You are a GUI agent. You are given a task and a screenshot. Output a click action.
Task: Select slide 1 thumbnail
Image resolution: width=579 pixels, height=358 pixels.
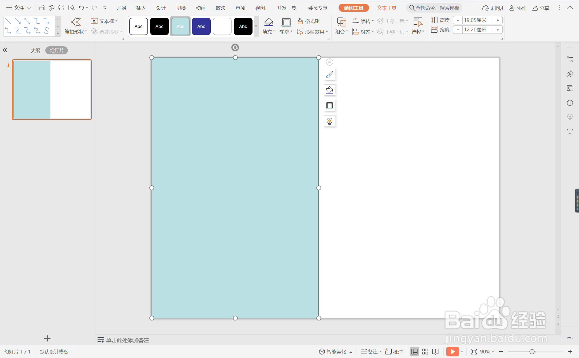(52, 89)
